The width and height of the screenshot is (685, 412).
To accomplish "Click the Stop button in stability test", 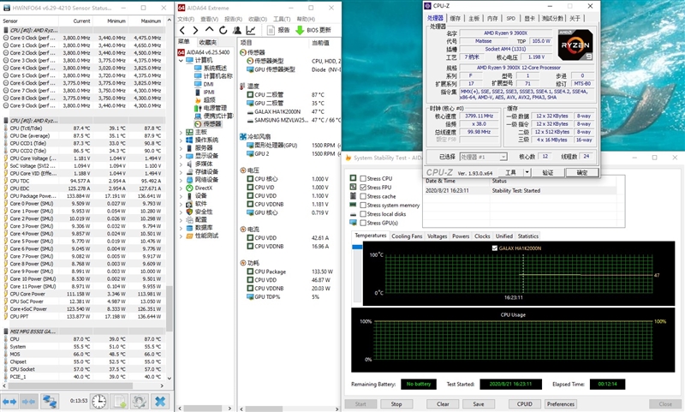I will pyautogui.click(x=396, y=404).
